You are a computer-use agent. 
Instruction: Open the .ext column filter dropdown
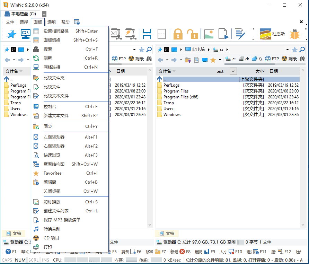233,71
